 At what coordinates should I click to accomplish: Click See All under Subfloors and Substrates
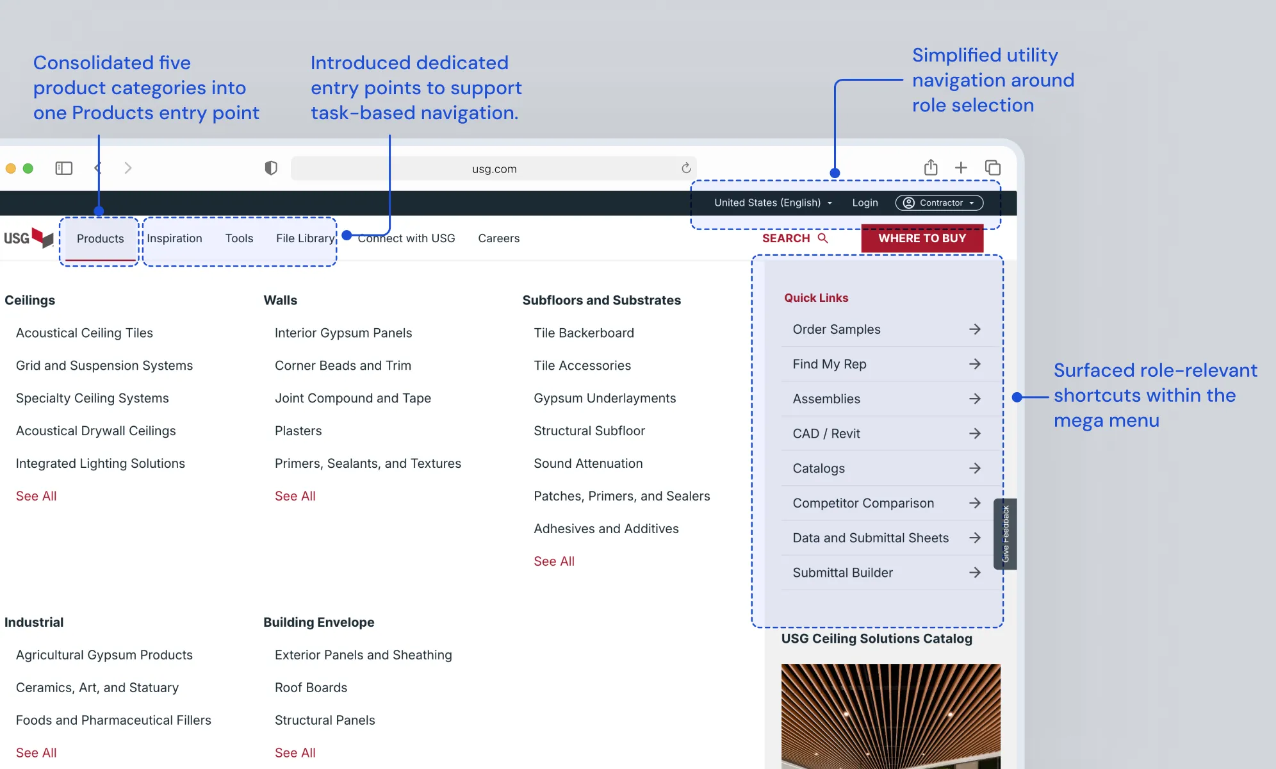(554, 561)
